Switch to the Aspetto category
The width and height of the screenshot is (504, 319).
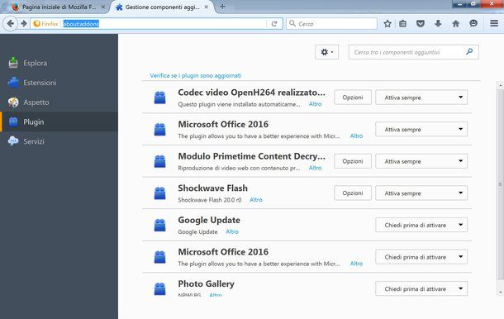(x=59, y=102)
